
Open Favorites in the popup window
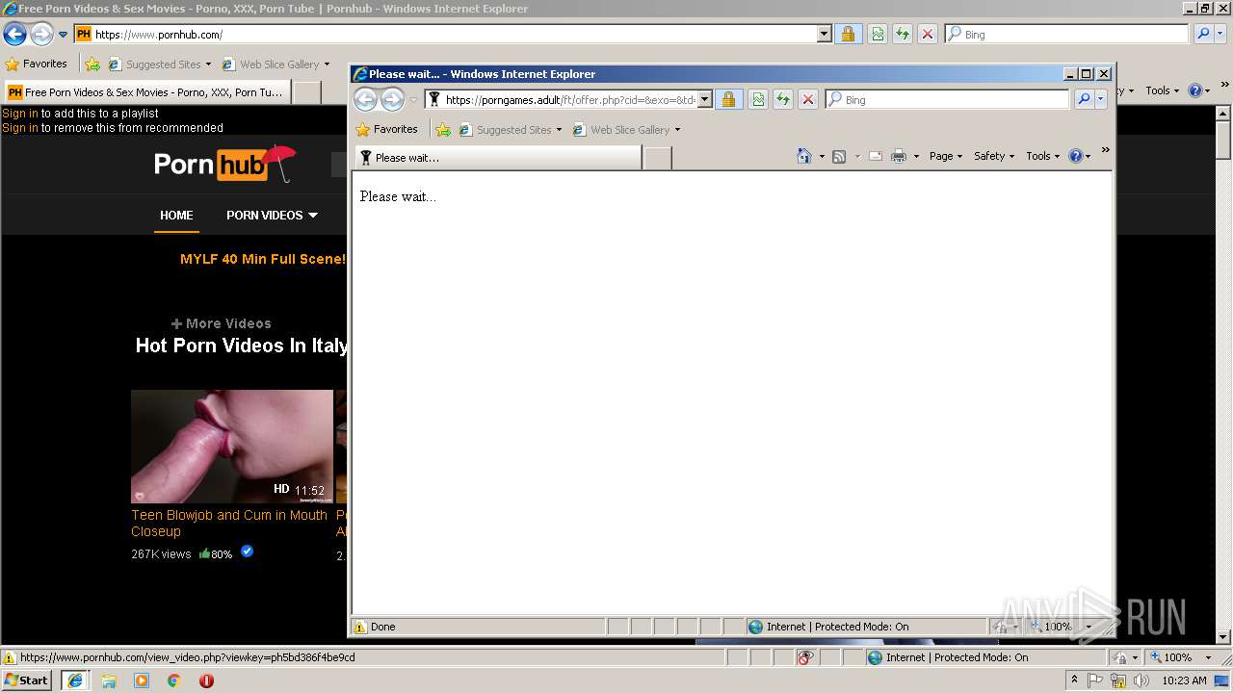click(x=387, y=130)
